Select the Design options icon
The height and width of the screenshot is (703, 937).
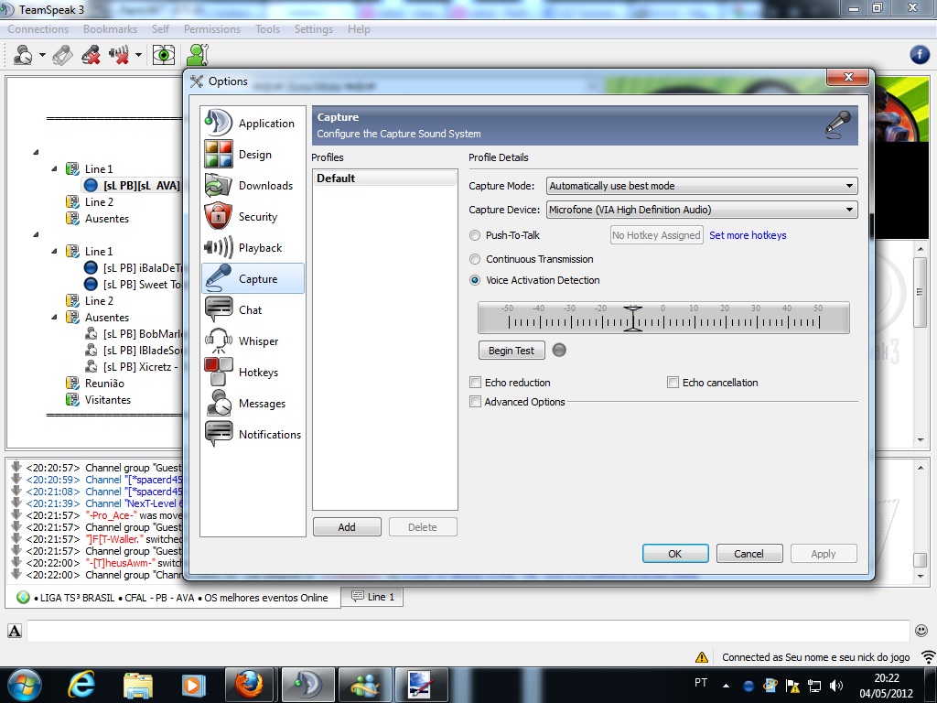pos(219,155)
